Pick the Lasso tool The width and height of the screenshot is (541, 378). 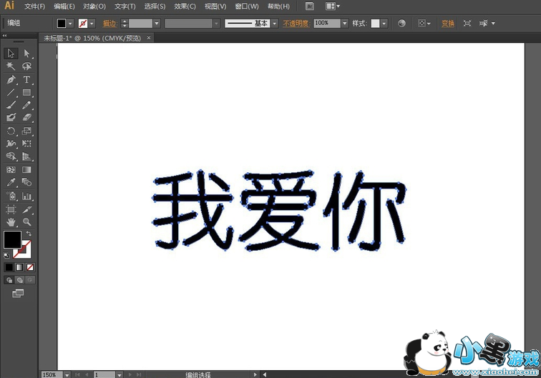[x=26, y=66]
